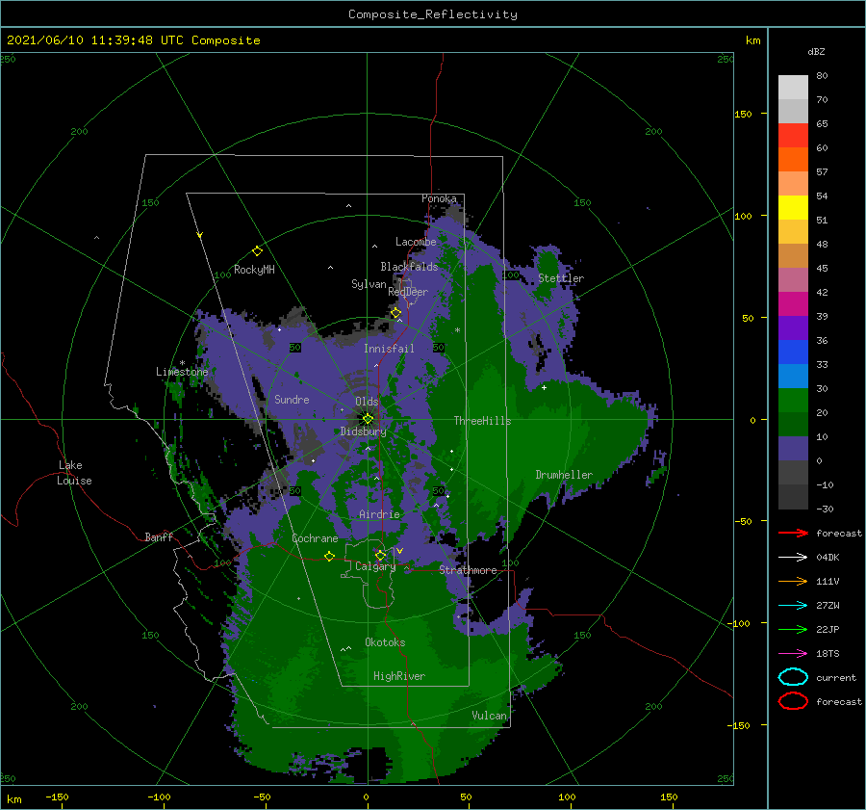
Task: Pick the red 60-65 dBZ color swatch
Action: [793, 136]
